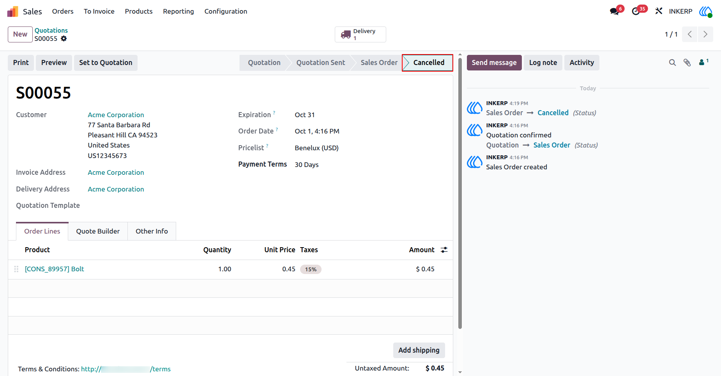Open attachments paperclip icon in chatter
Screen dimensions: 721x376
click(x=687, y=63)
